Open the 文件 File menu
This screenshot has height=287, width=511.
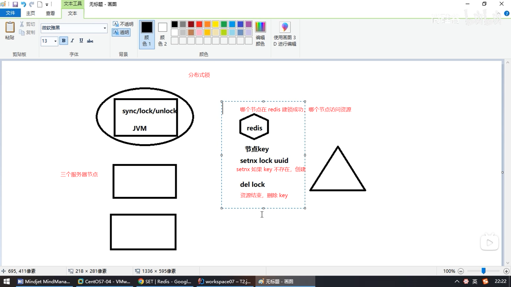click(x=10, y=13)
